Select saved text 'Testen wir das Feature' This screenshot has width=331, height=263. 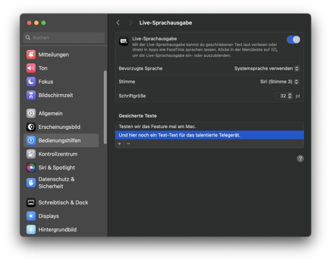157,126
